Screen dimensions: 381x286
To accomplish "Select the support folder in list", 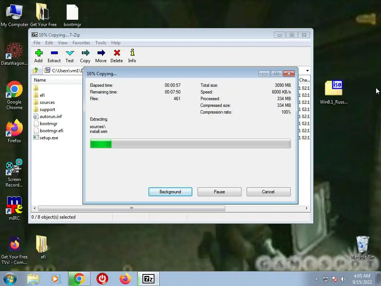I will (47, 109).
